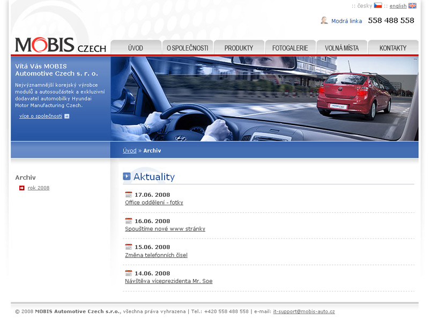
Task: Open the FOTOGALERIE tab
Action: (290, 48)
